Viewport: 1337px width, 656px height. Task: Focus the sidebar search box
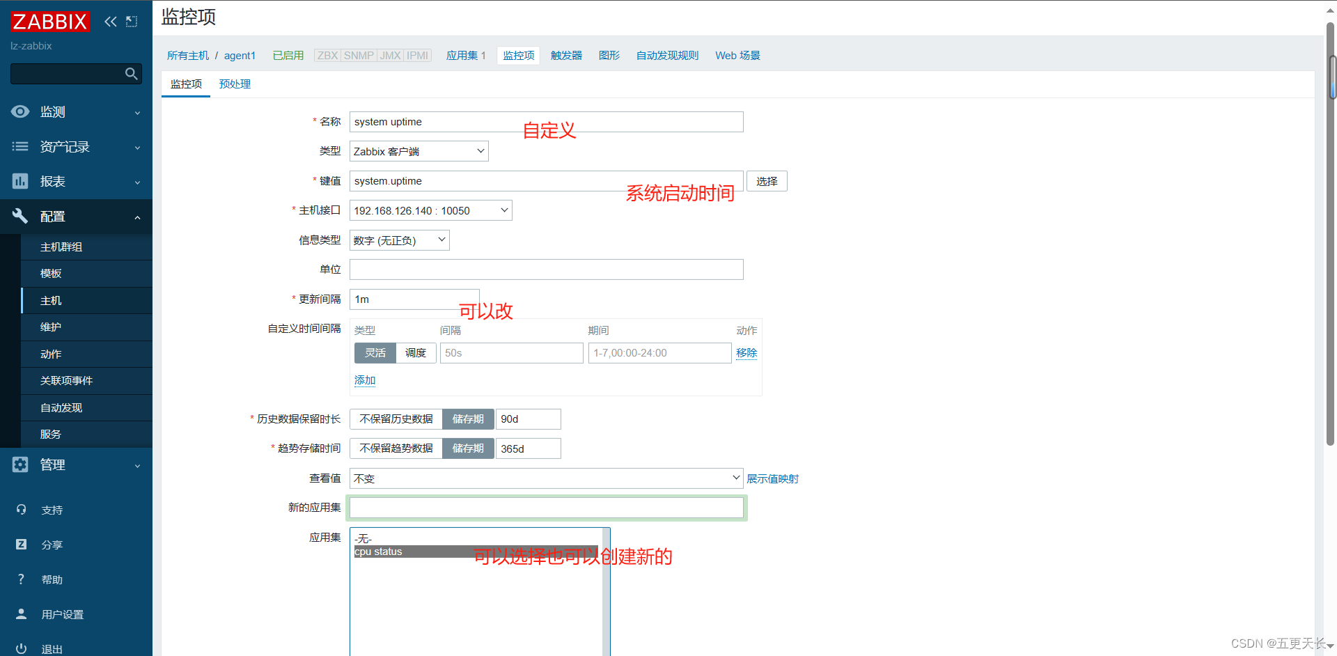pos(76,74)
